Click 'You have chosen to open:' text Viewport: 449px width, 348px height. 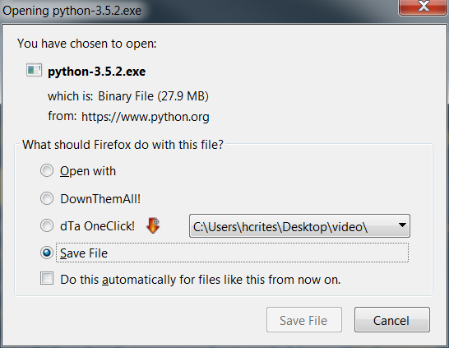pos(87,44)
